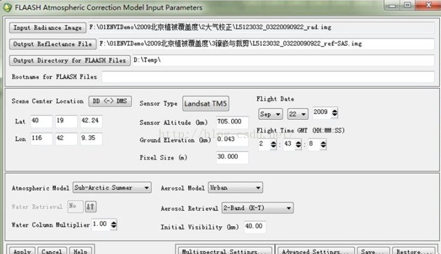441x254 pixels.
Task: Click the Save parameters button
Action: [373, 251]
